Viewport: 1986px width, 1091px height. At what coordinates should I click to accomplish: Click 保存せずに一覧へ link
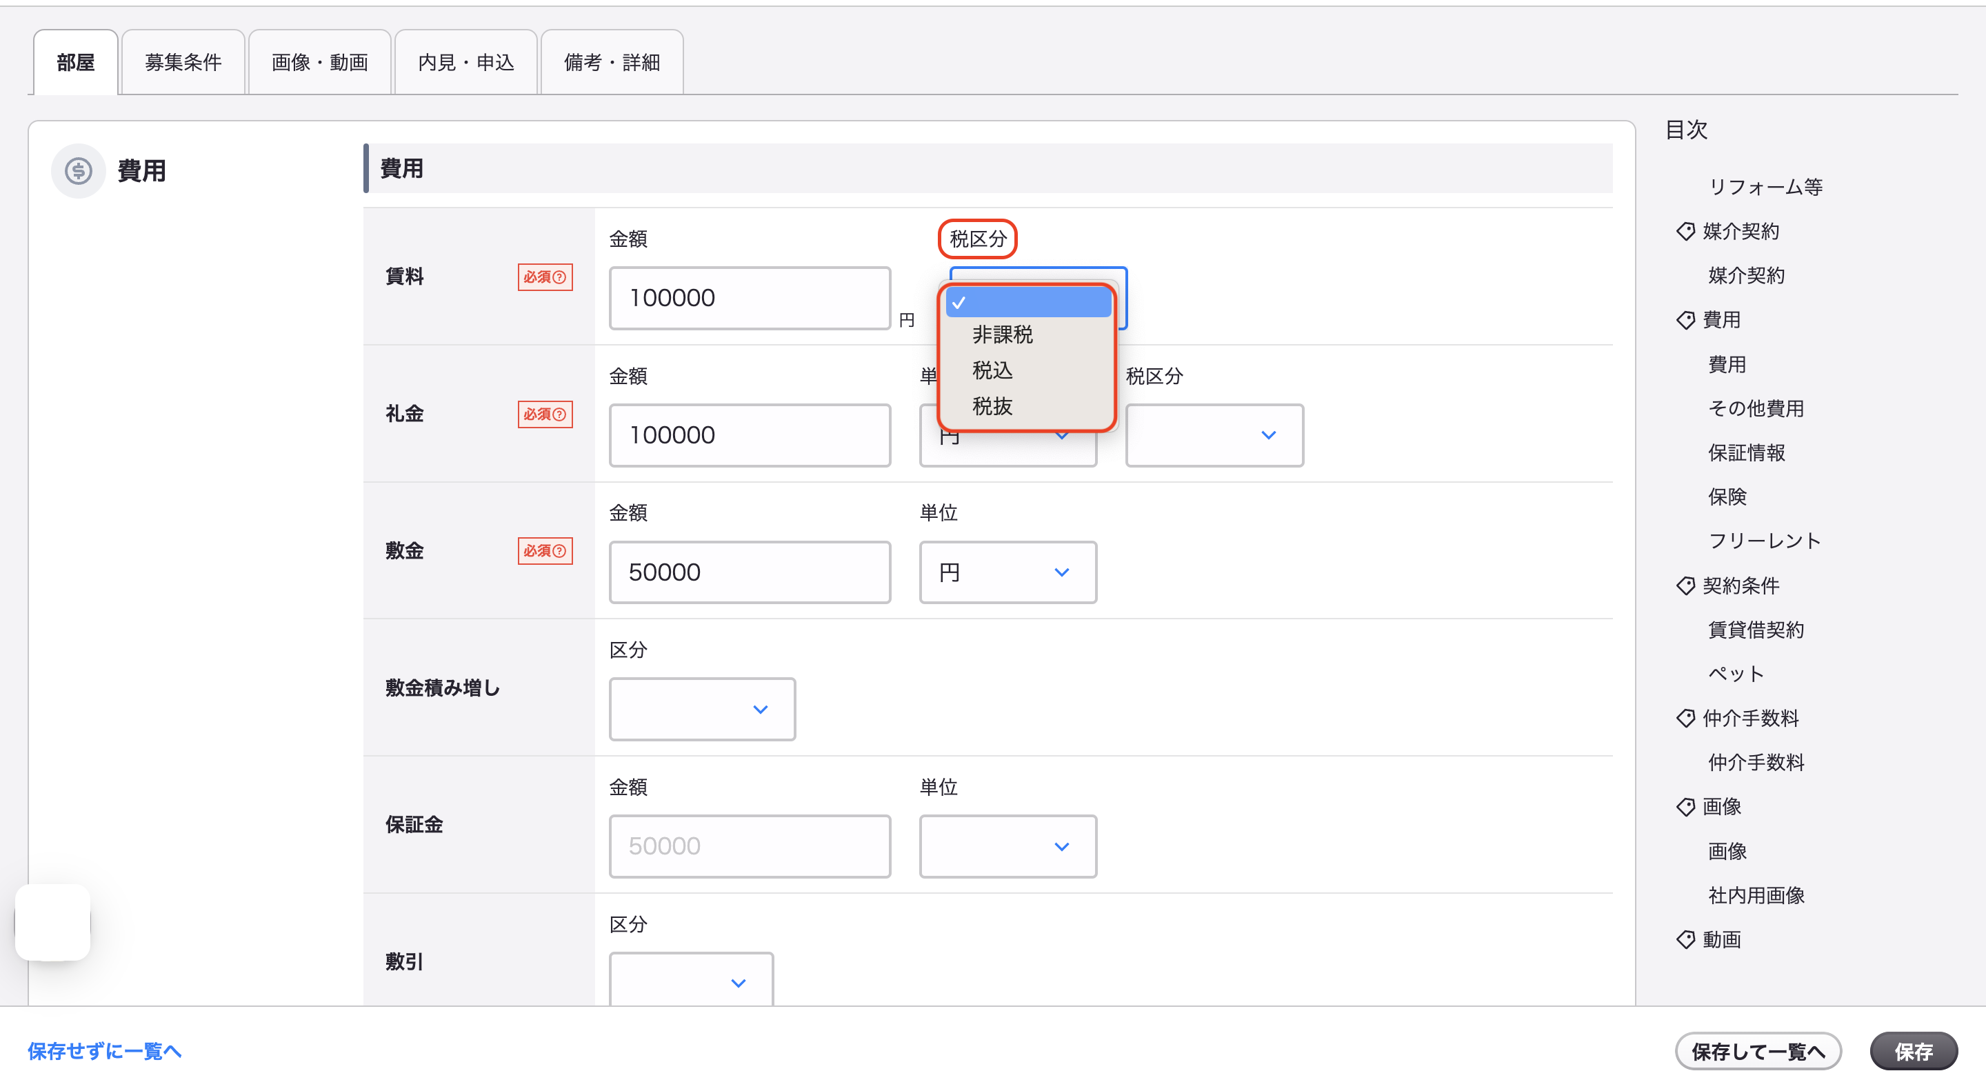pyautogui.click(x=104, y=1052)
